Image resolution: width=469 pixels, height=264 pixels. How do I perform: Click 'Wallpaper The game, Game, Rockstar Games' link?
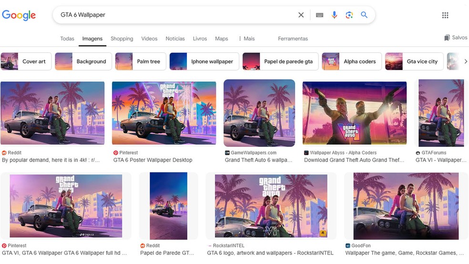(x=405, y=253)
